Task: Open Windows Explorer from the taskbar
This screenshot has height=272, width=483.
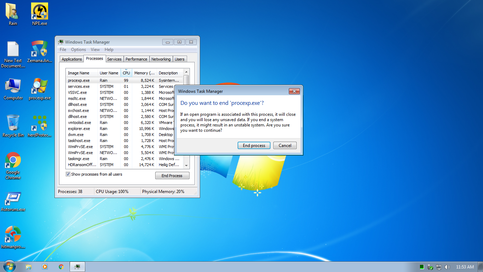Action: coord(29,267)
